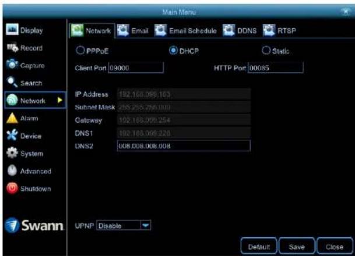The height and width of the screenshot is (256, 355).
Task: Click the red Shutdown power icon
Action: pos(12,188)
